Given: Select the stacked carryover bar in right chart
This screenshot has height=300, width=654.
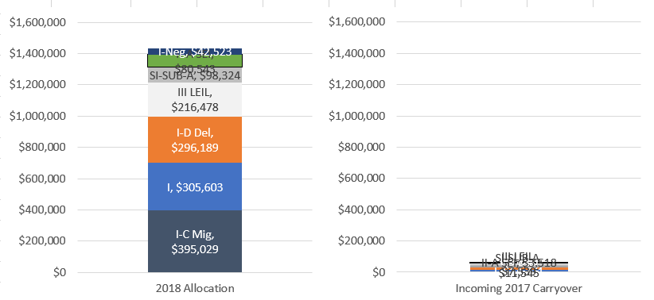Looking at the screenshot, I should click(x=519, y=267).
